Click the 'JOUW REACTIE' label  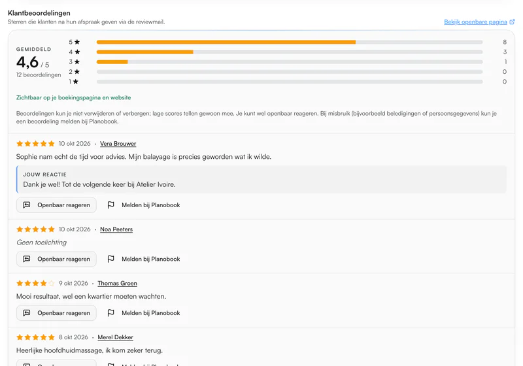click(x=44, y=175)
